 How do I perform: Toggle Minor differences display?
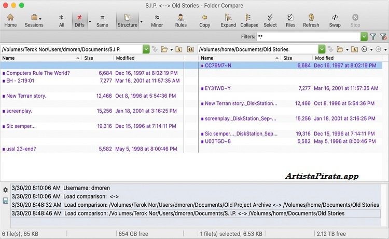157,20
